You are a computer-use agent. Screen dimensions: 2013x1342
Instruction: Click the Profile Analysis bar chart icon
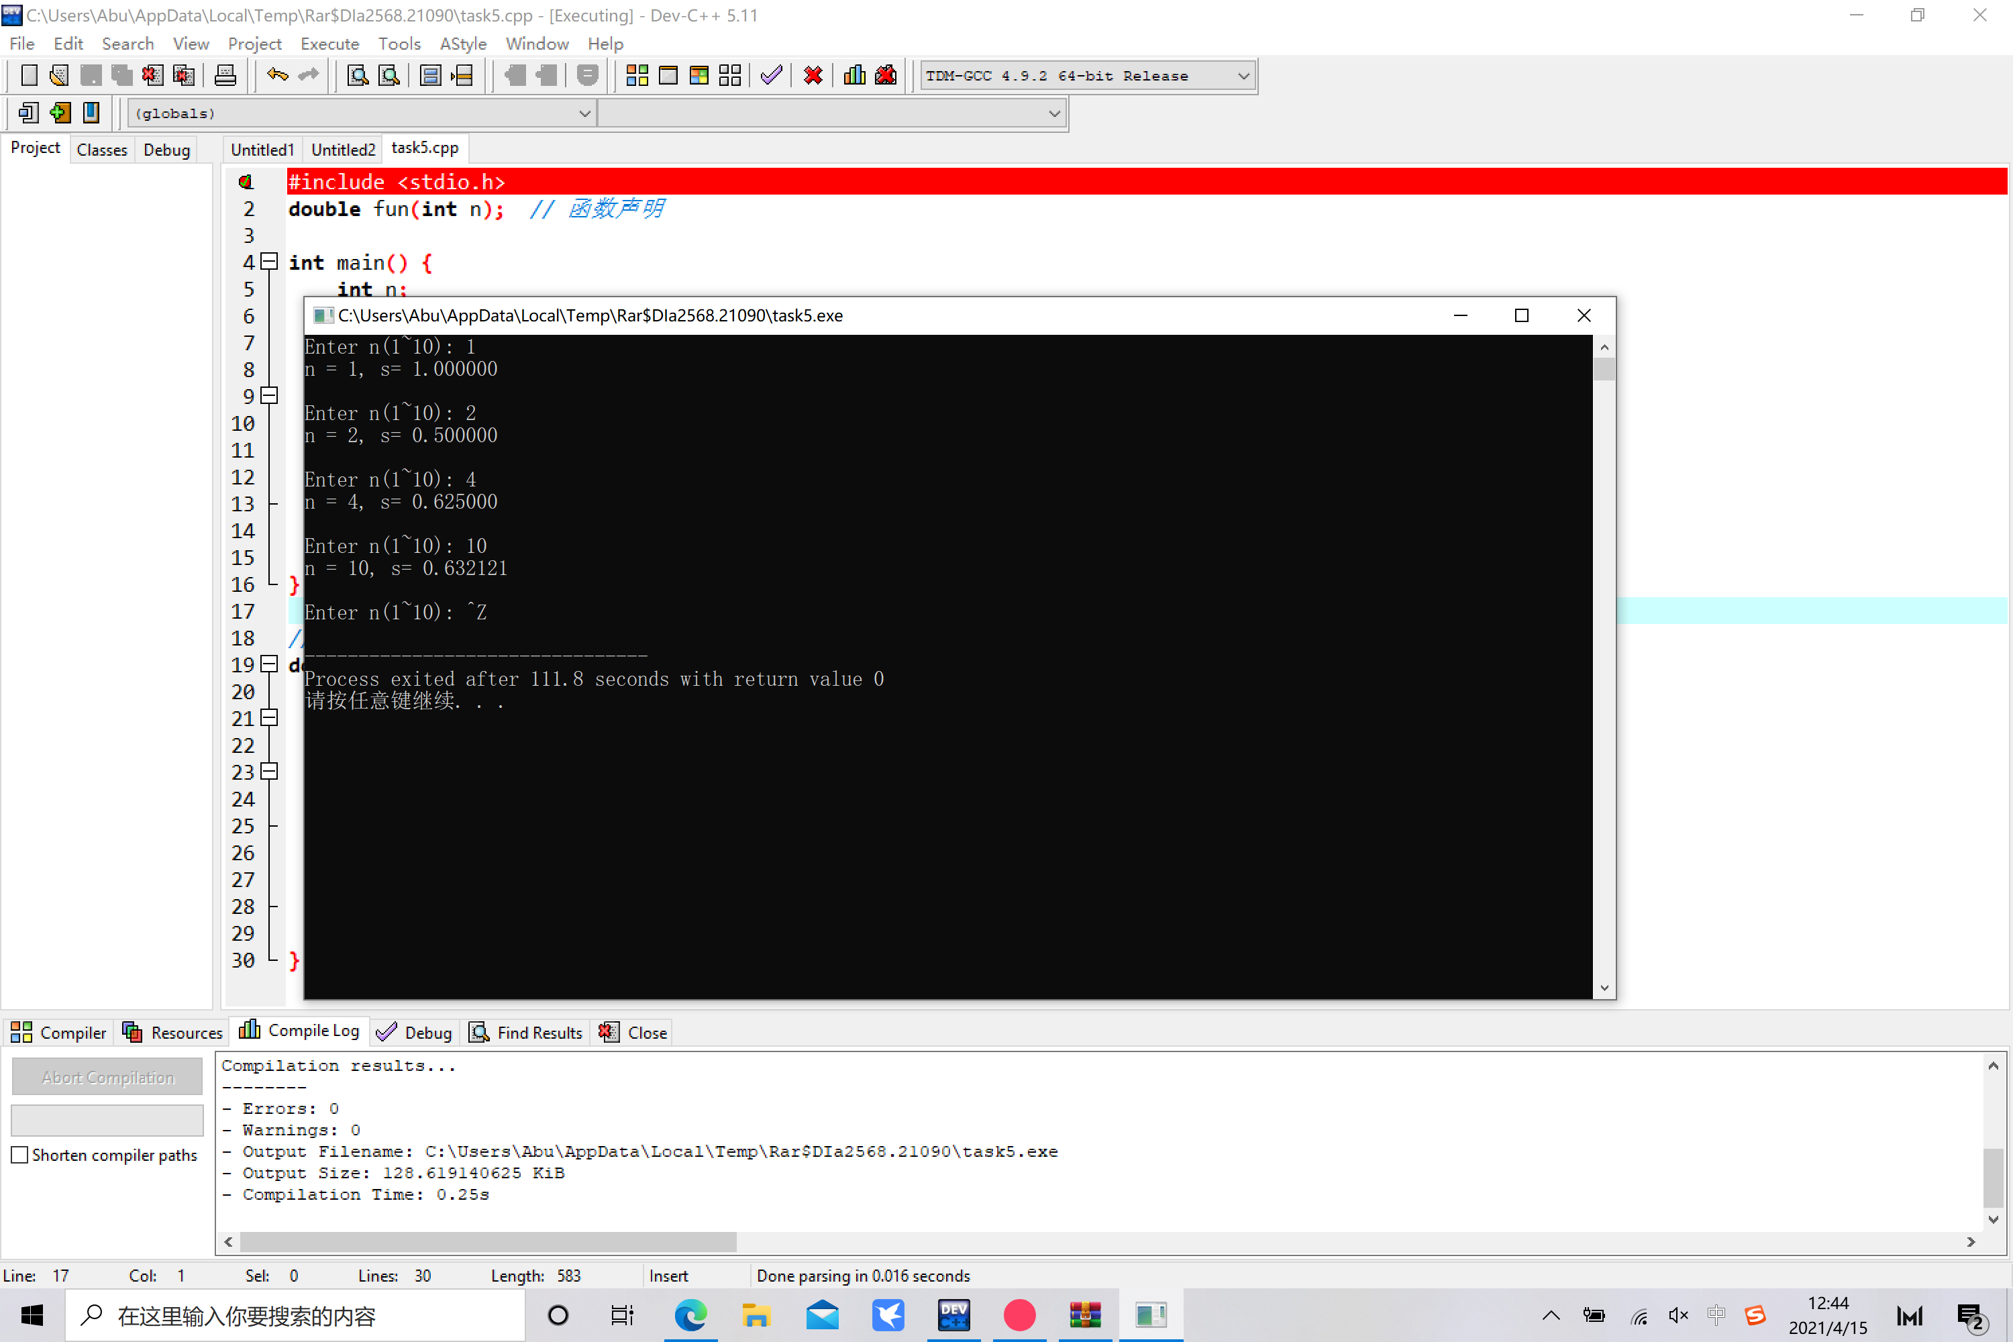pos(854,75)
